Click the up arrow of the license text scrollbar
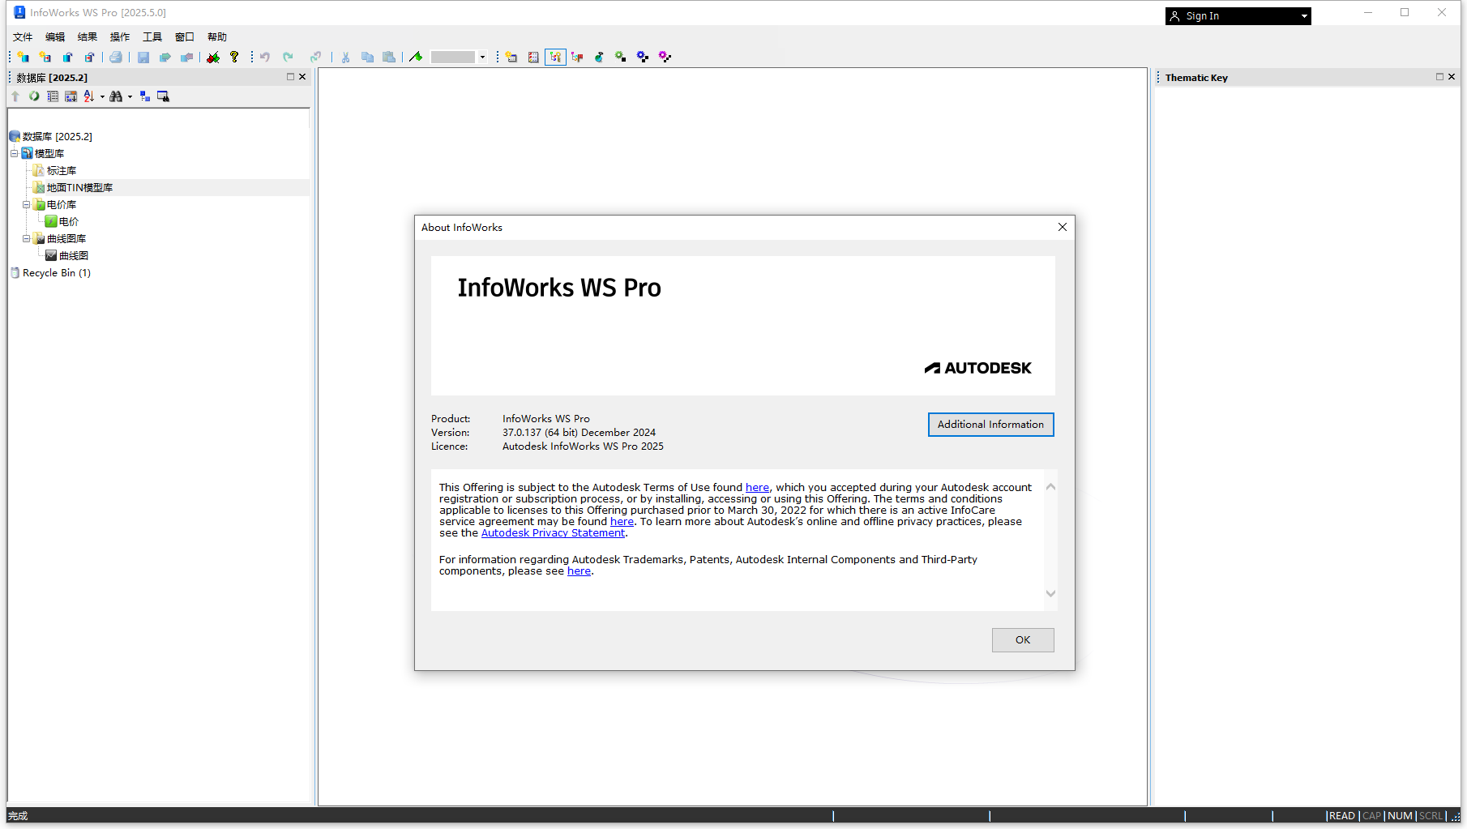1467x829 pixels. click(x=1050, y=486)
